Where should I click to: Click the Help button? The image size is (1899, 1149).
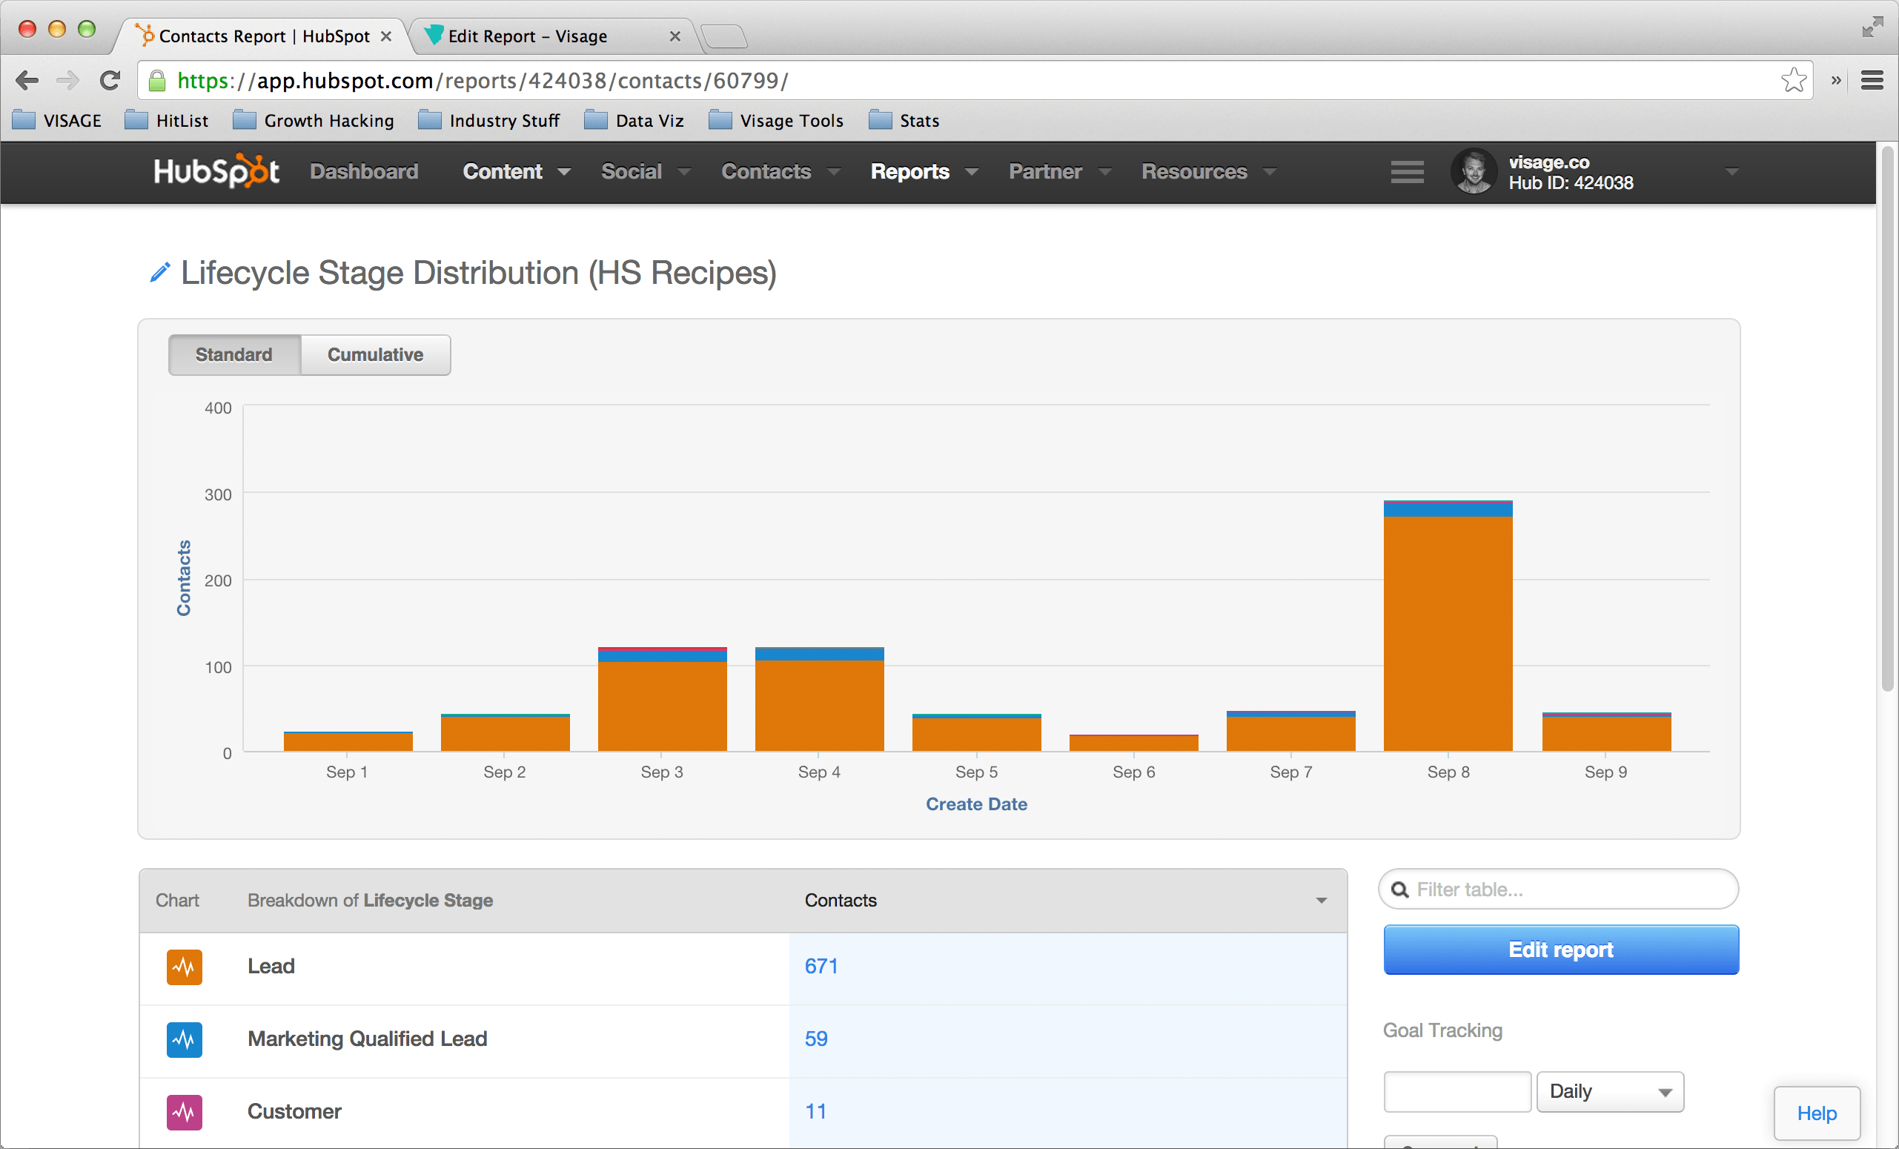tap(1815, 1113)
